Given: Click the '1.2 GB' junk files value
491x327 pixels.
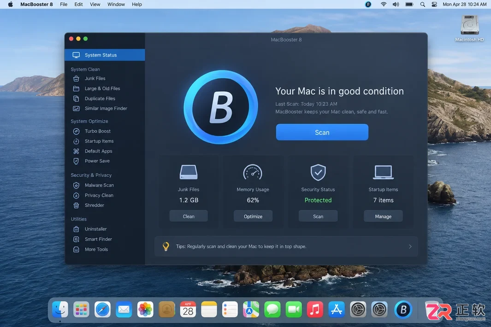Looking at the screenshot, I should coord(189,200).
